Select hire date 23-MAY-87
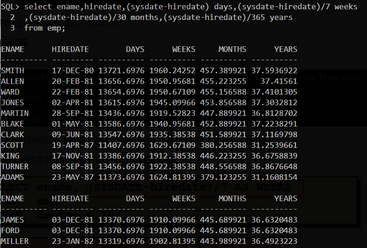Image resolution: width=367 pixels, height=248 pixels. (x=73, y=177)
